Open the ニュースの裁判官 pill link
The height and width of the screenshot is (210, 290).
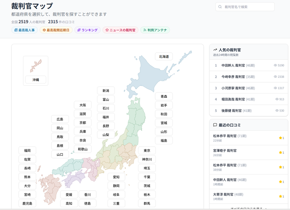coord(120,30)
